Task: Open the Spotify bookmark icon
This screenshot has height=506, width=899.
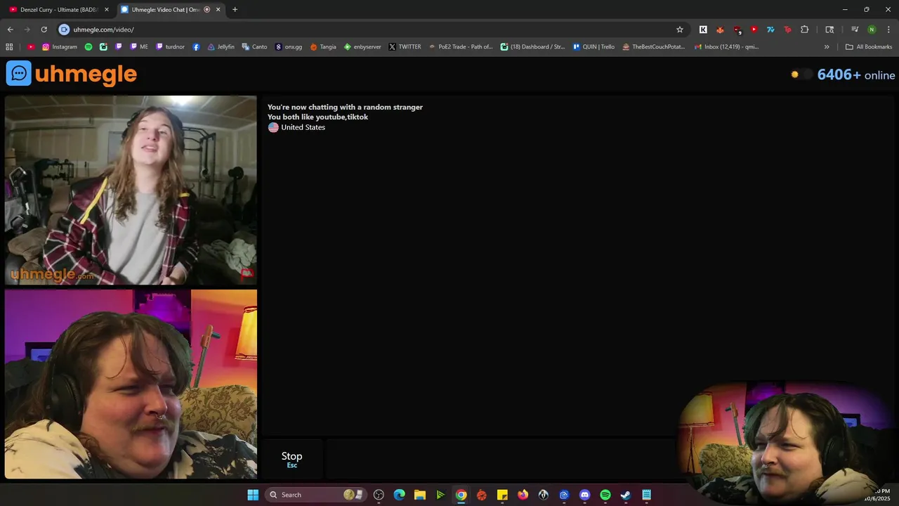Action: (x=88, y=47)
